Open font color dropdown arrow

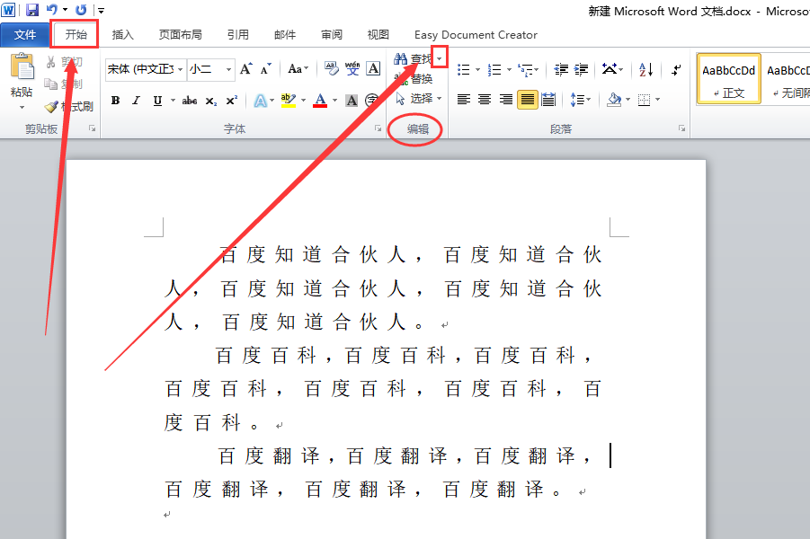coord(334,101)
